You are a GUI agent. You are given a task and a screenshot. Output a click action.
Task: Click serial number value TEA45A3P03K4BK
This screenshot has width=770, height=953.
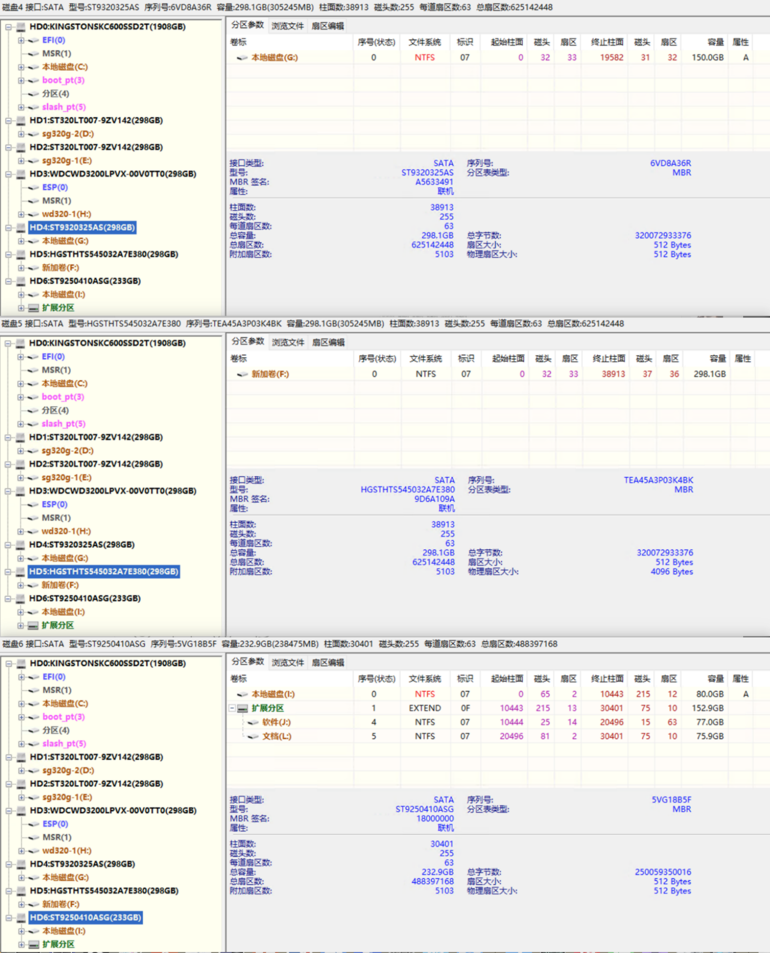[658, 480]
